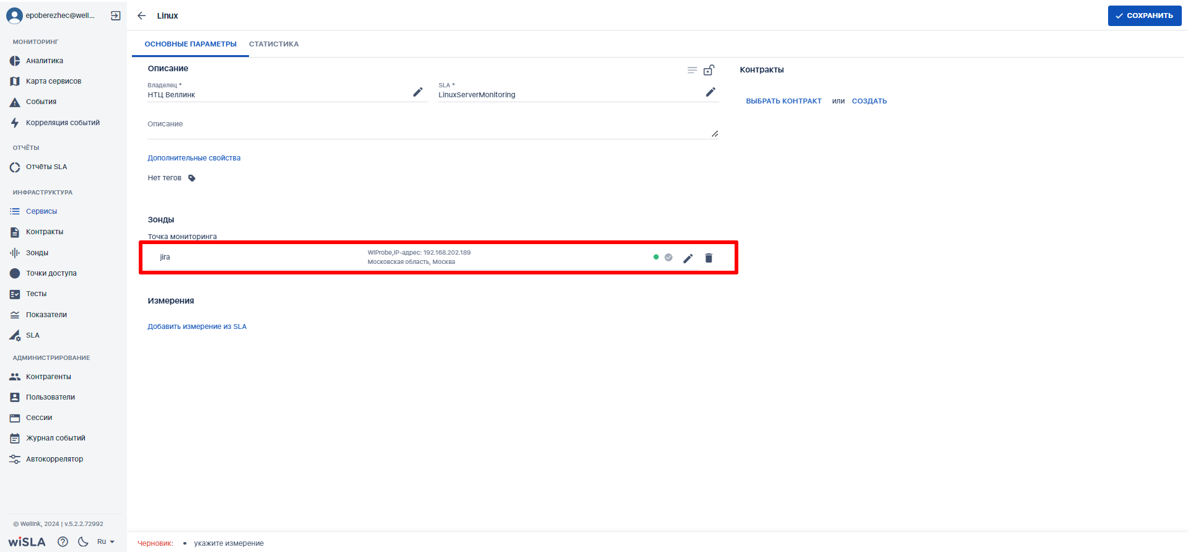Open the SLA icon in sidebar
Image resolution: width=1188 pixels, height=552 pixels.
[x=15, y=335]
